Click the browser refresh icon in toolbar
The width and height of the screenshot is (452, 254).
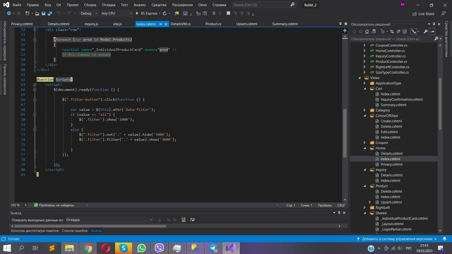pyautogui.click(x=165, y=13)
